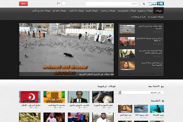Open the playlist title قطة تصطاد في الحرم المكي

(x=150, y=27)
